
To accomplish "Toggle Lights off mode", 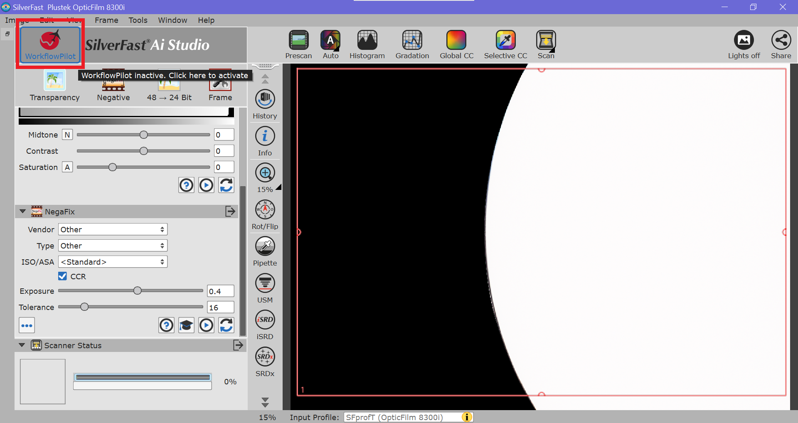I will pyautogui.click(x=744, y=44).
